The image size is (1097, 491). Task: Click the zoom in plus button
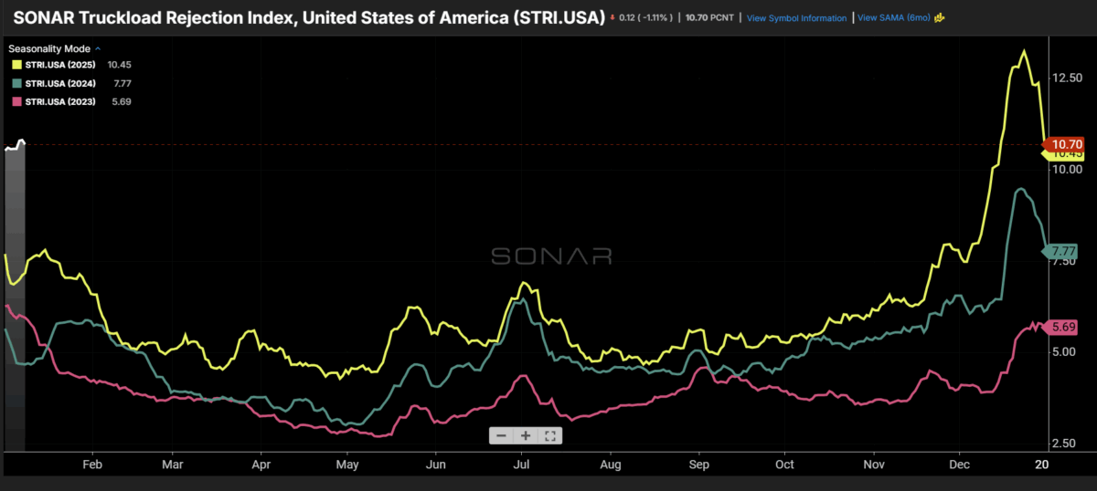click(x=526, y=435)
